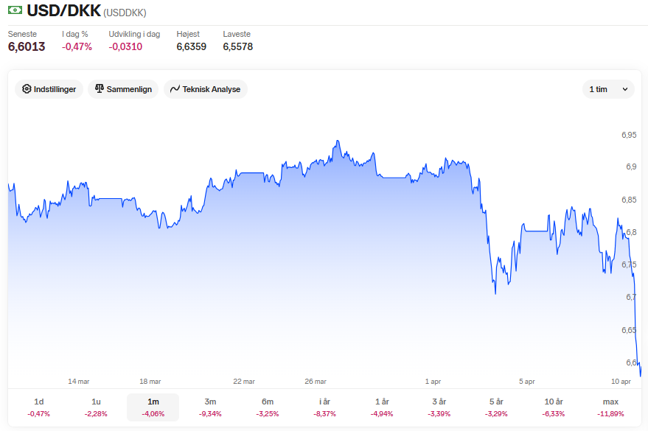Switch to the 6m period tab
Image resolution: width=648 pixels, height=431 pixels.
click(268, 407)
